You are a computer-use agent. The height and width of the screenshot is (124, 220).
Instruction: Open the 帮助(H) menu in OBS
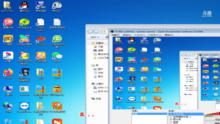pyautogui.click(x=169, y=35)
